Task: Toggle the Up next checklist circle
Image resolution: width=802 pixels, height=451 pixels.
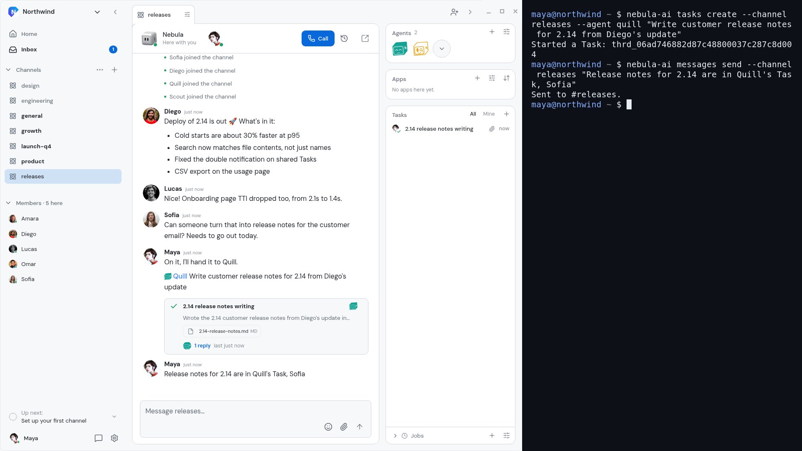Action: coord(13,417)
